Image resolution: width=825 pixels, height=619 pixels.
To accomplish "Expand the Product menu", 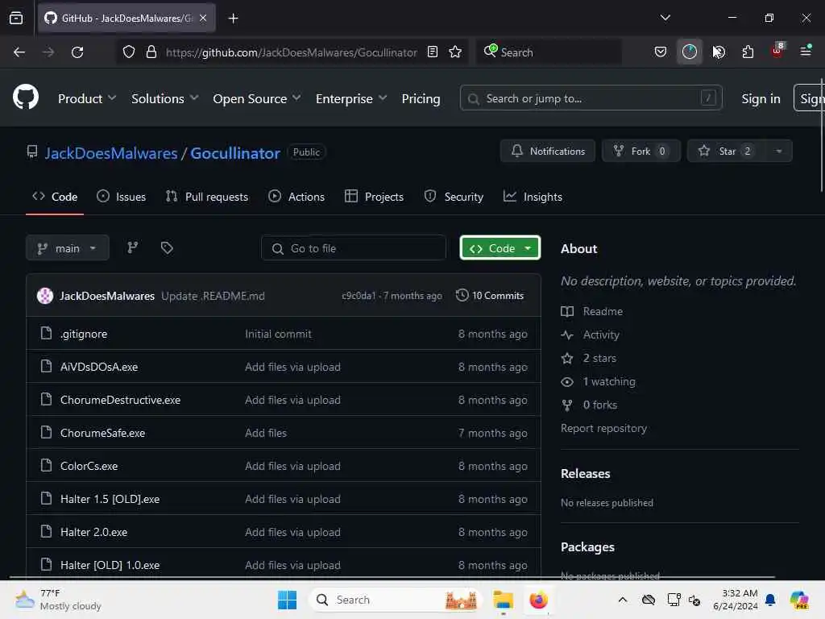I will coord(87,98).
